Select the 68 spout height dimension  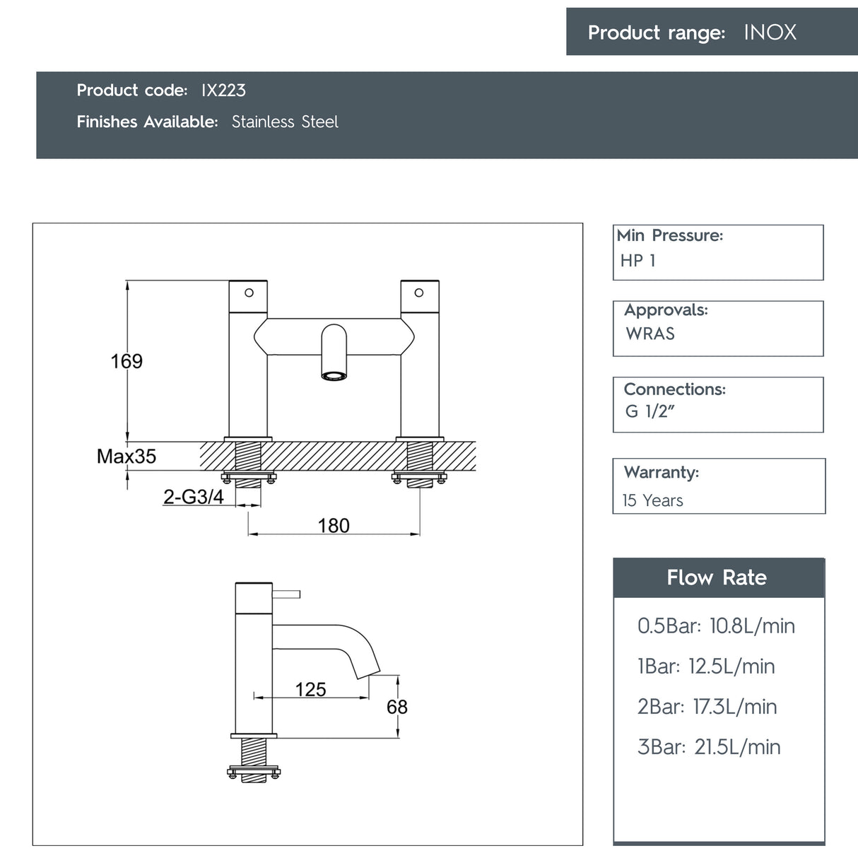coord(397,707)
